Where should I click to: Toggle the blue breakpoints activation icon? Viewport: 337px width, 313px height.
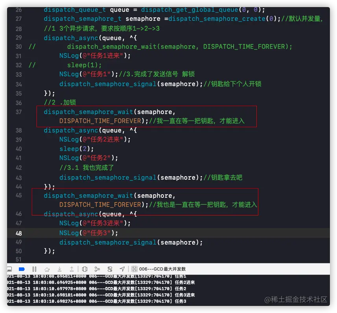[22, 269]
